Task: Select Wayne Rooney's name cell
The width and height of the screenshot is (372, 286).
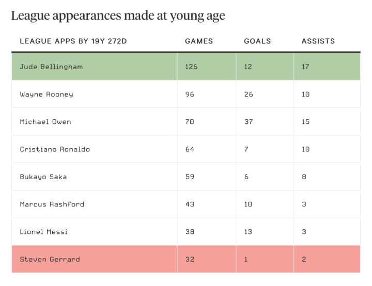Action: tap(47, 94)
